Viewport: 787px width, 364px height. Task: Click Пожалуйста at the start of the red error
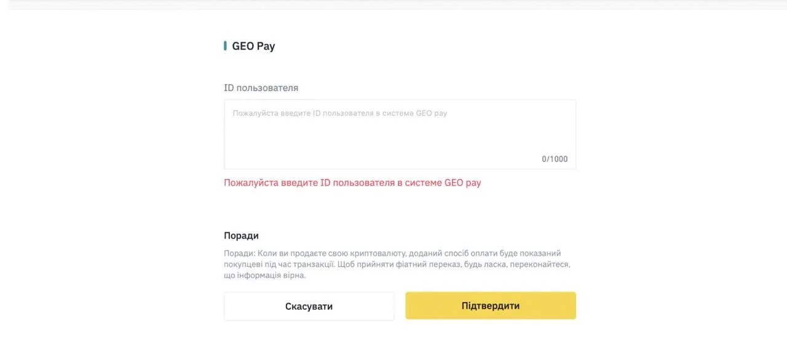[251, 183]
